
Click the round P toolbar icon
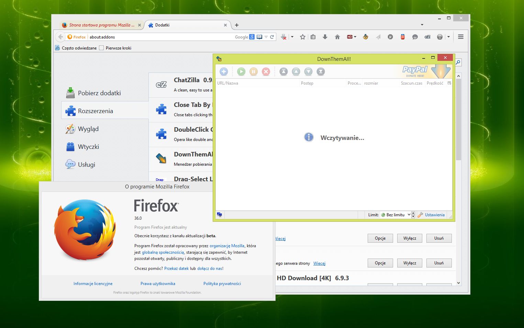[x=390, y=37]
